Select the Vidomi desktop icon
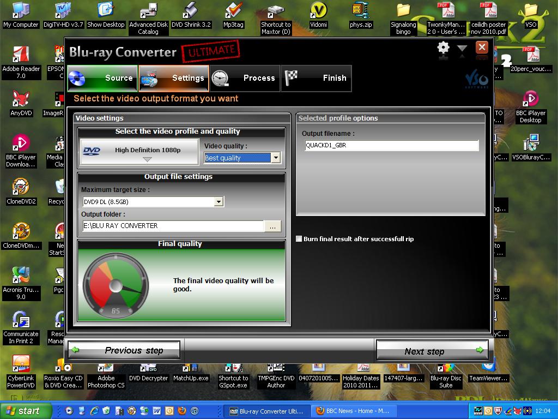The height and width of the screenshot is (419, 558). pyautogui.click(x=318, y=15)
